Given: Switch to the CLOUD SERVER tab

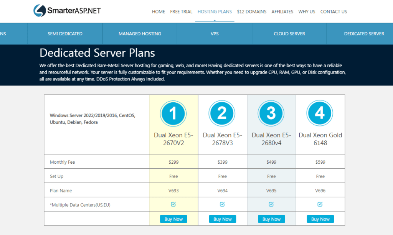Looking at the screenshot, I should coord(289,33).
